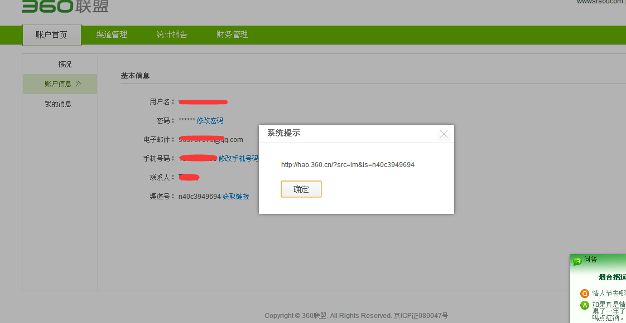626x323 pixels.
Task: Click the 修改密码 link
Action: (x=210, y=121)
